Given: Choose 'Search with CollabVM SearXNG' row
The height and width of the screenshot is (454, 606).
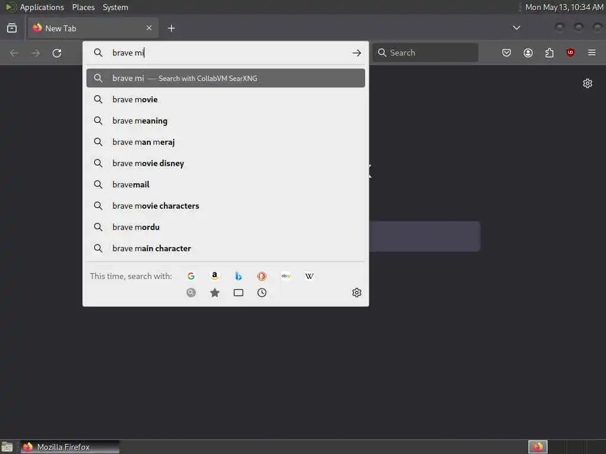Looking at the screenshot, I should click(x=225, y=79).
